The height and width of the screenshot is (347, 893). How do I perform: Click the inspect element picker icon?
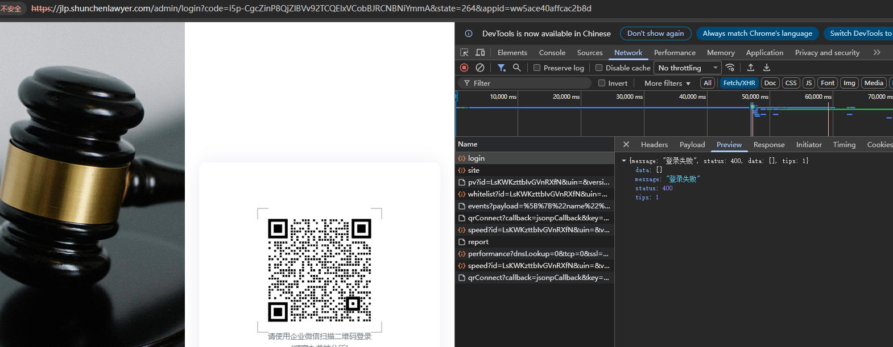(x=464, y=52)
